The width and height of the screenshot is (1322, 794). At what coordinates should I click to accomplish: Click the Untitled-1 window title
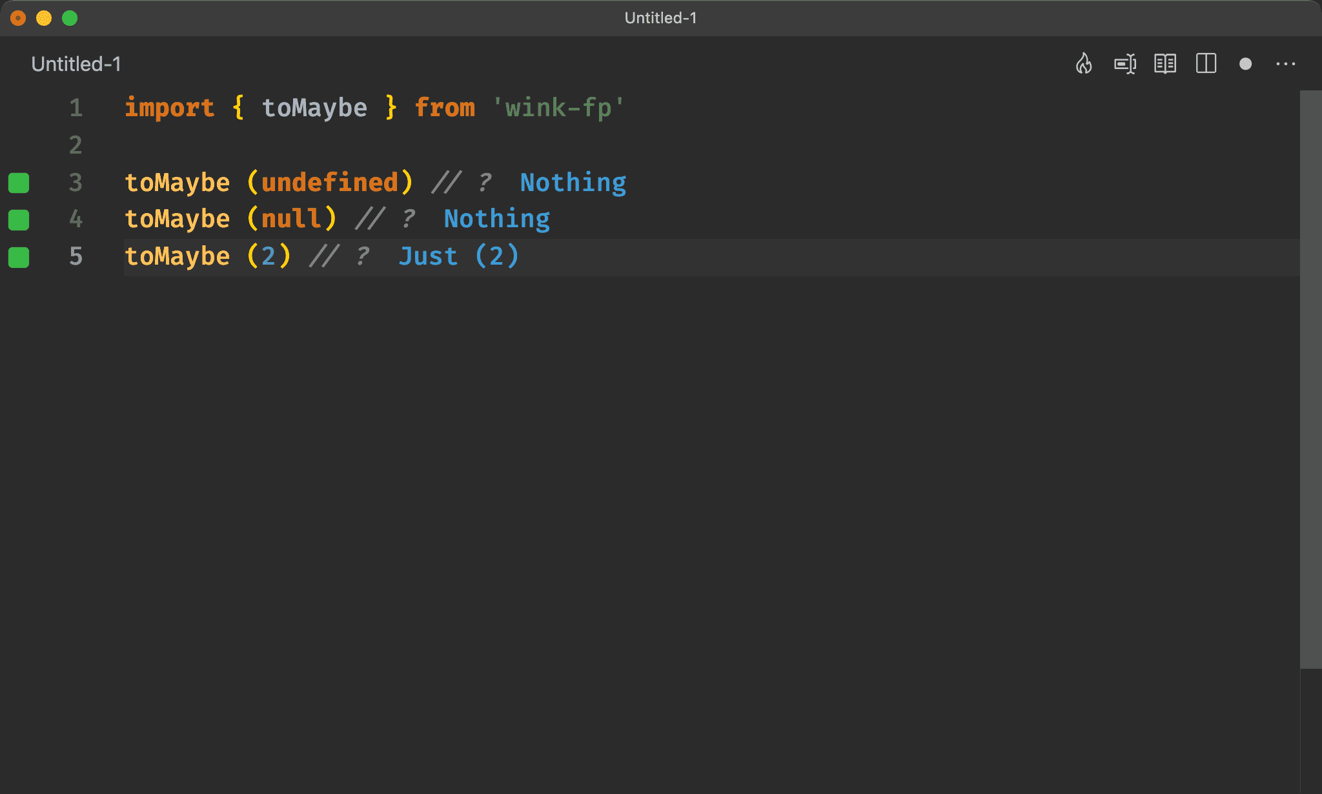tap(661, 18)
